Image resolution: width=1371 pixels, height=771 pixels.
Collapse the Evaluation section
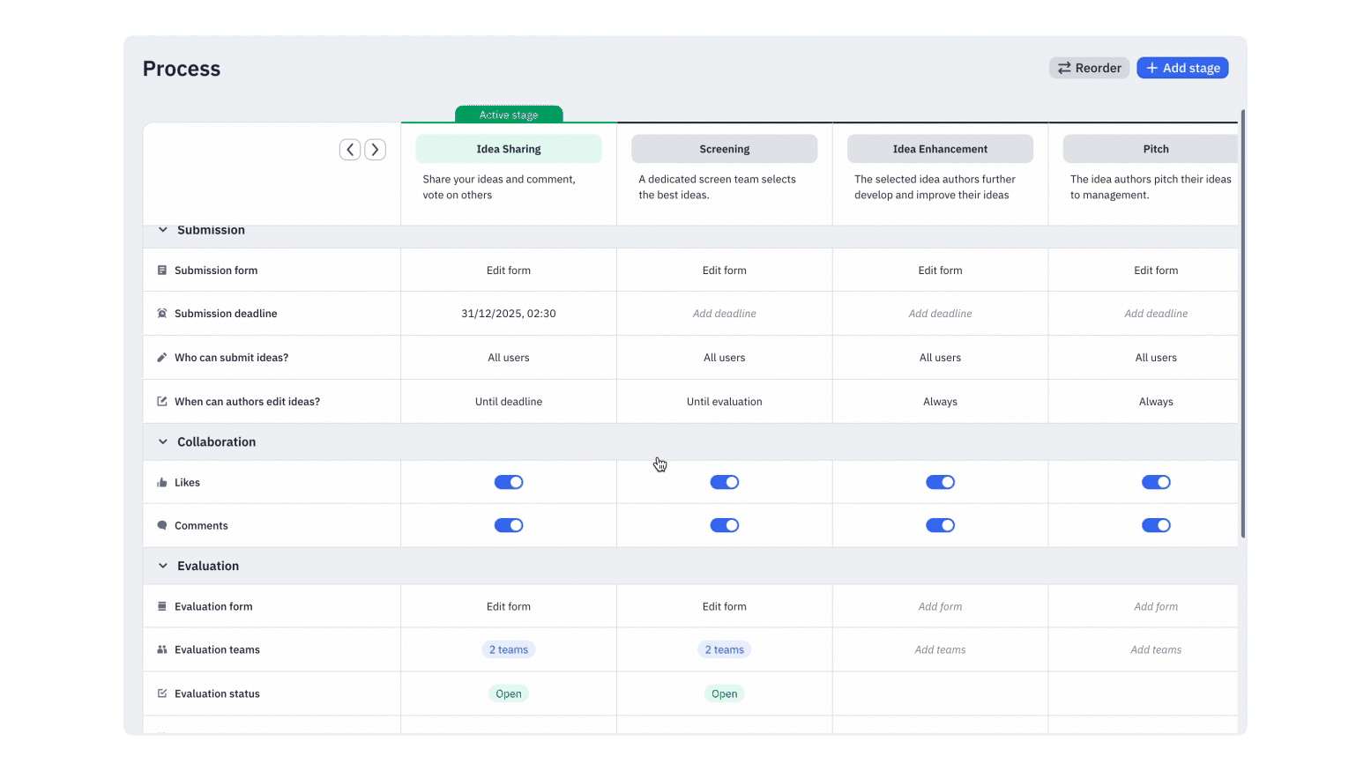pyautogui.click(x=162, y=566)
